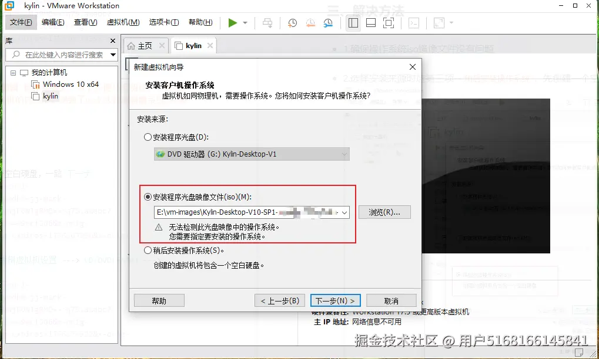The height and width of the screenshot is (359, 599).
Task: Open the snapshot manager icon
Action: tap(328, 23)
